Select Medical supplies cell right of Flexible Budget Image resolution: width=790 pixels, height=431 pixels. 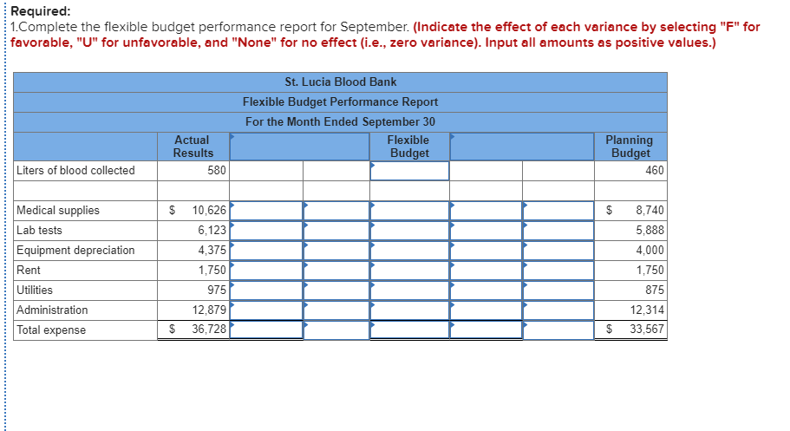(x=486, y=211)
